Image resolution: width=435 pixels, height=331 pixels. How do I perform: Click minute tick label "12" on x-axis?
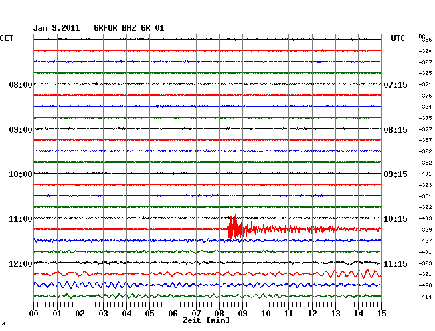tap(312, 314)
